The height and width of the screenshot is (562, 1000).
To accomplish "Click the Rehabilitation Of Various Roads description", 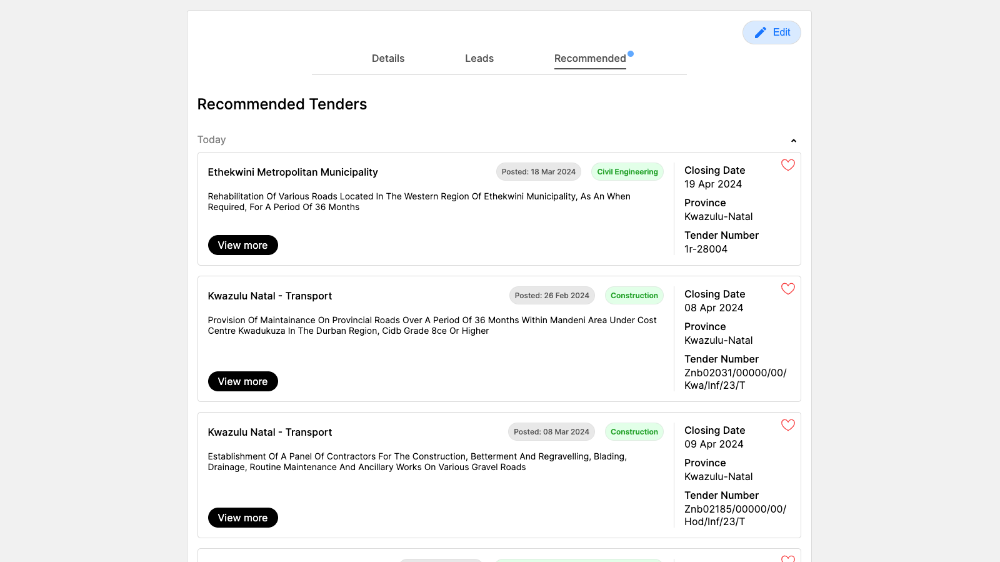I will [419, 201].
